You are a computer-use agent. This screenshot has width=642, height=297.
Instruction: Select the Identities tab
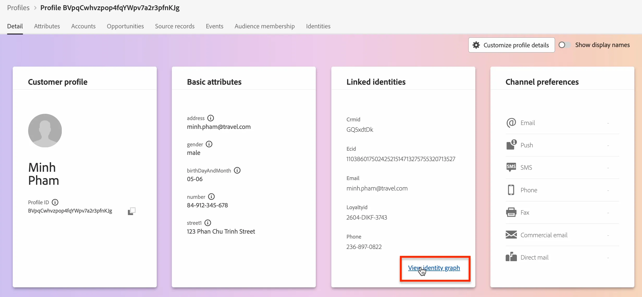(x=318, y=26)
